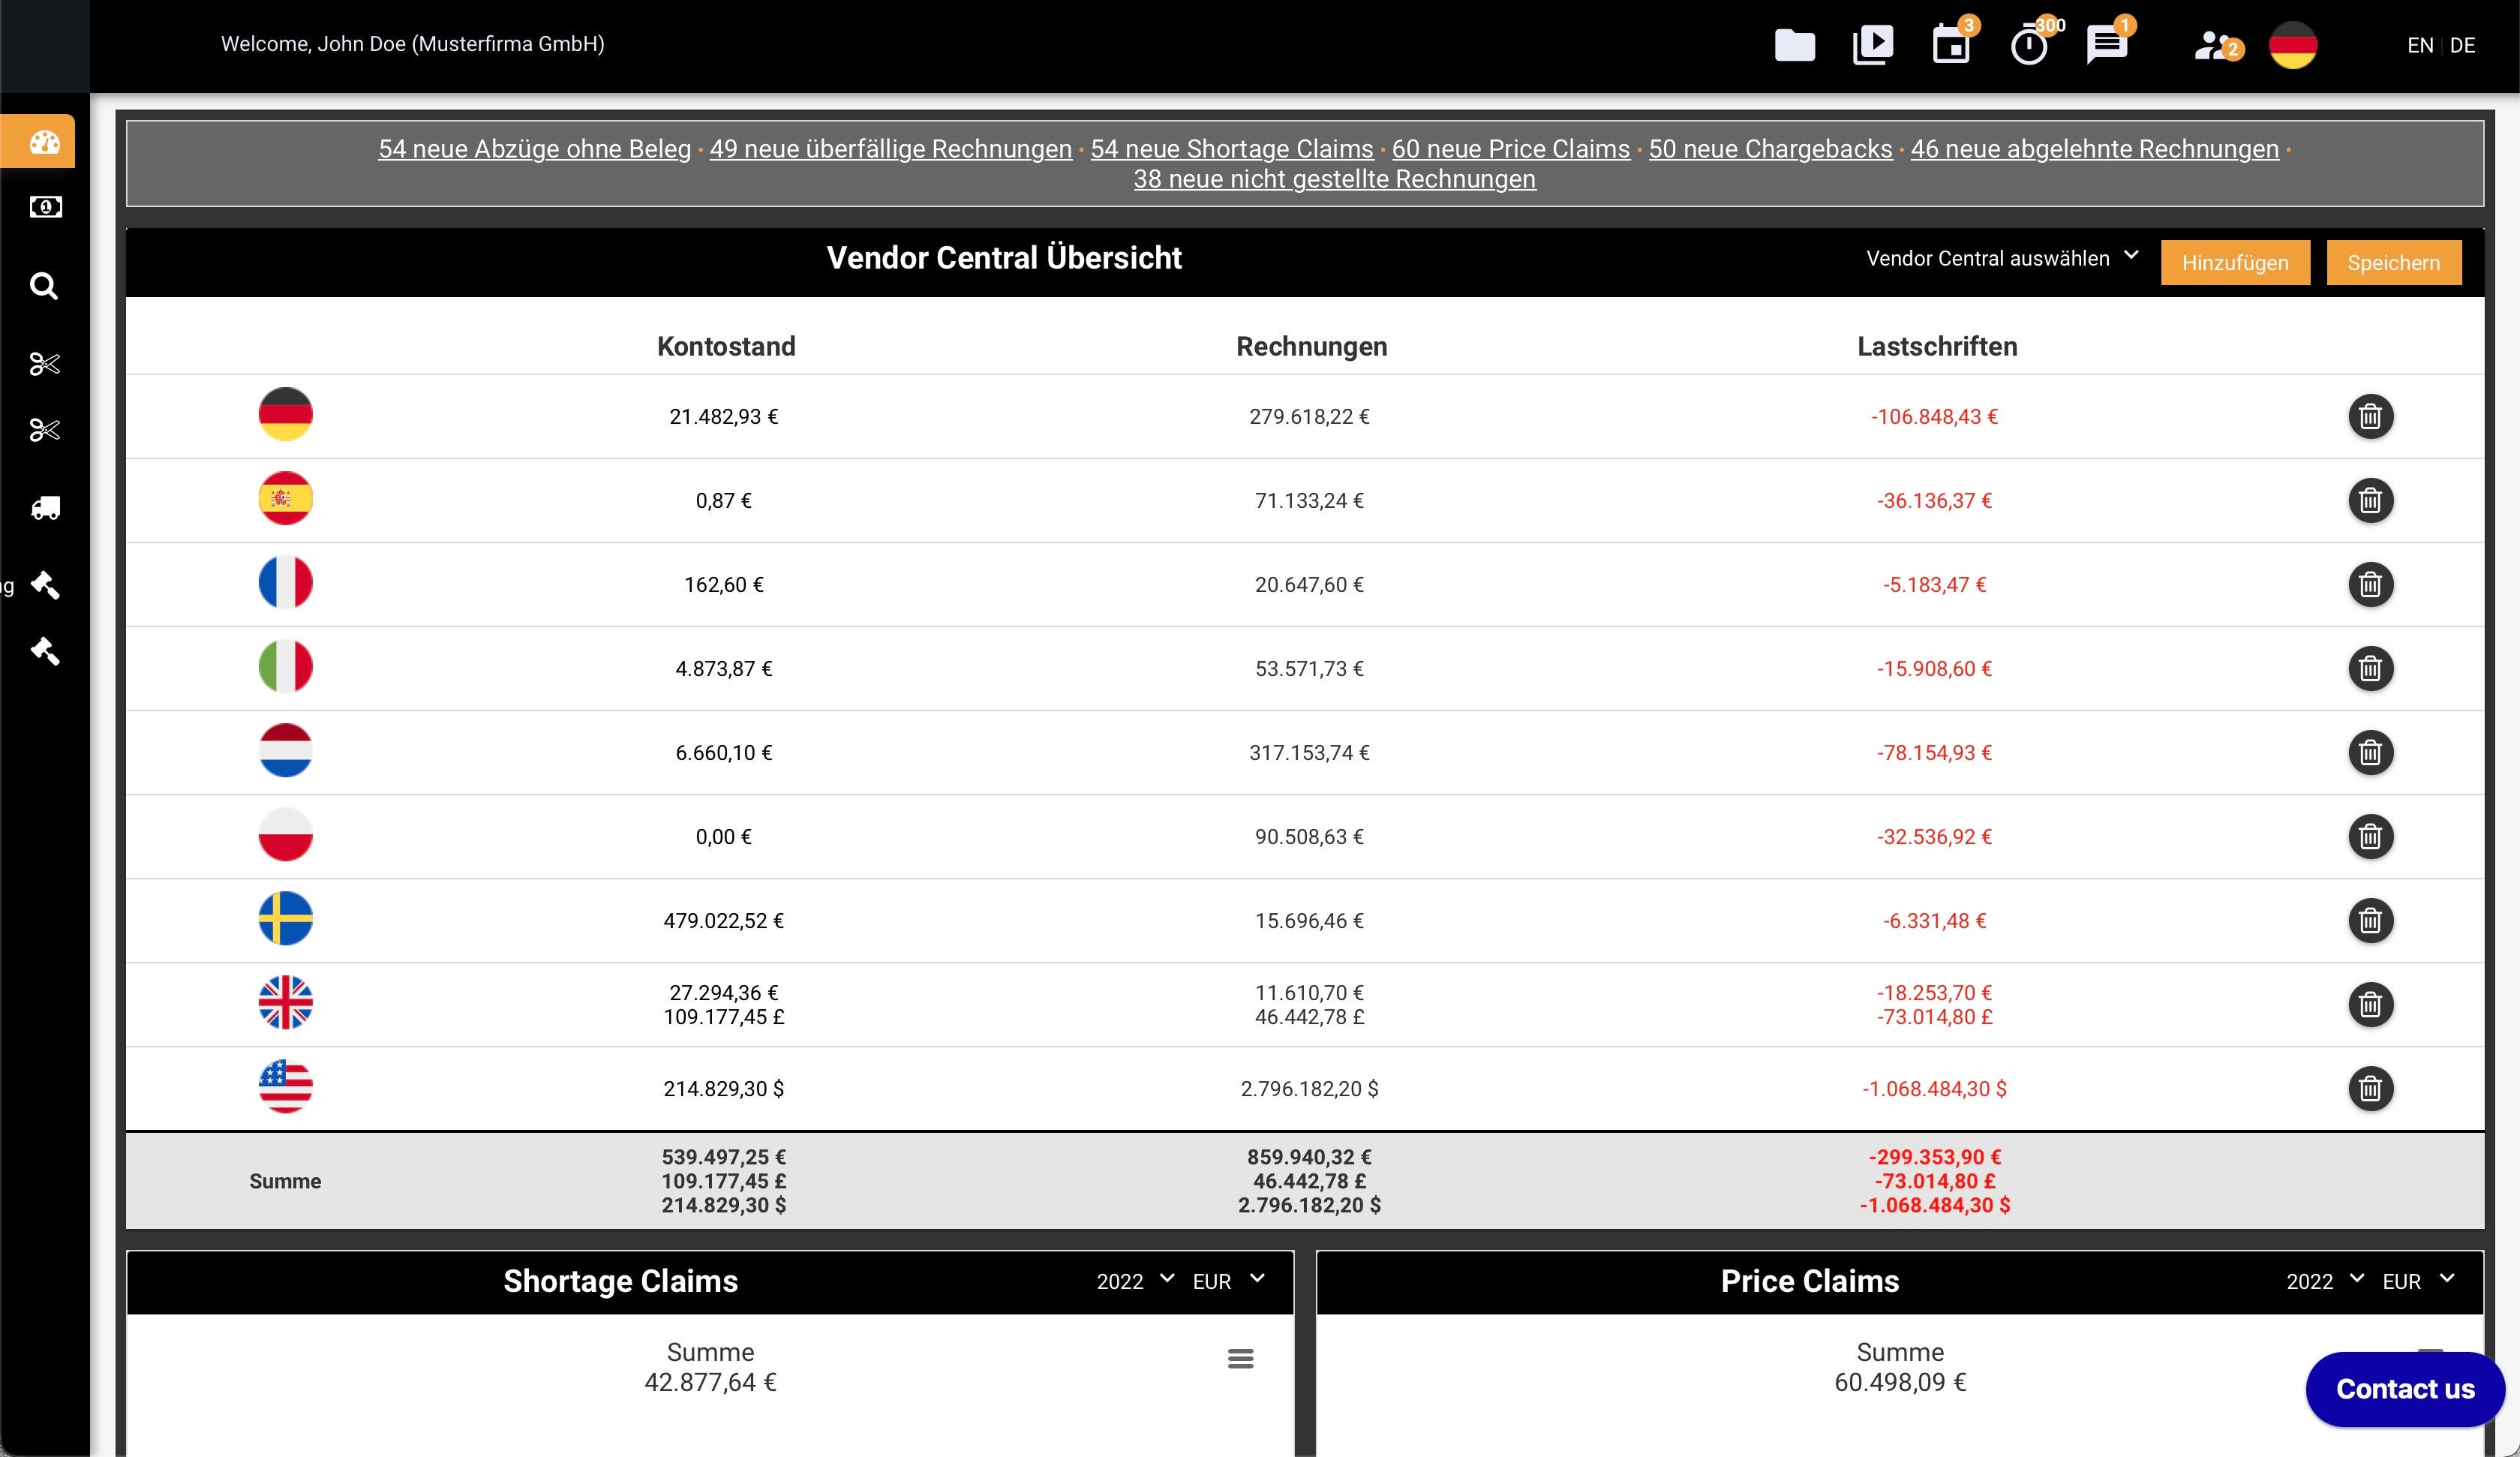Viewport: 2520px width, 1457px height.
Task: Open Shortage Claims year 2022 dropdown
Action: click(1135, 1281)
